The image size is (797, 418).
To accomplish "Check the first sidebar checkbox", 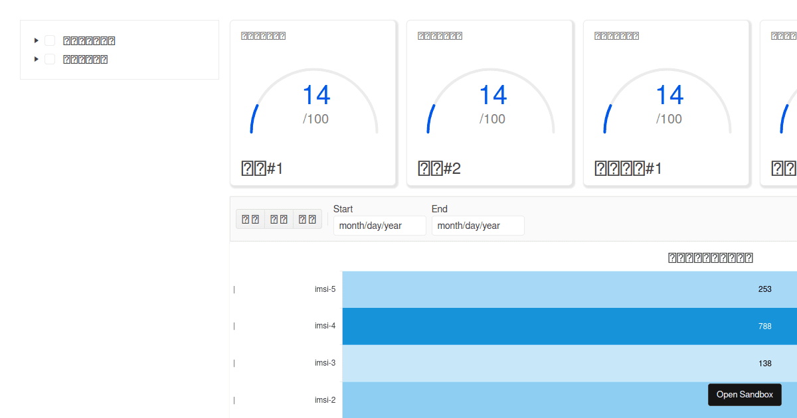I will click(49, 40).
